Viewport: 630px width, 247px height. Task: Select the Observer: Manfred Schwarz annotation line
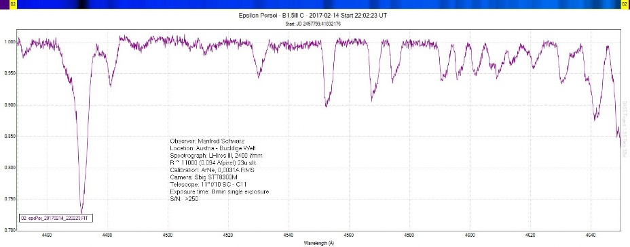(207, 141)
